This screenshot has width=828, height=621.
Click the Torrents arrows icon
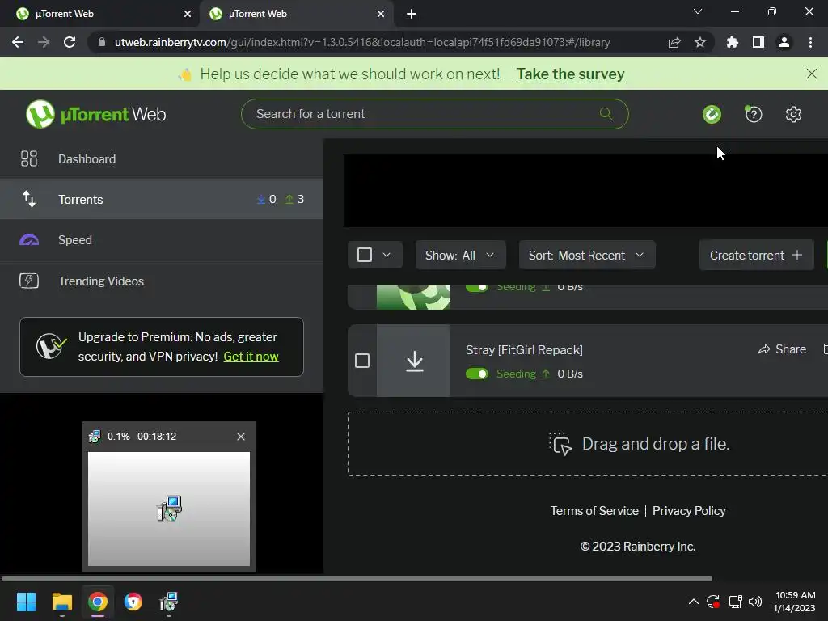pos(29,199)
